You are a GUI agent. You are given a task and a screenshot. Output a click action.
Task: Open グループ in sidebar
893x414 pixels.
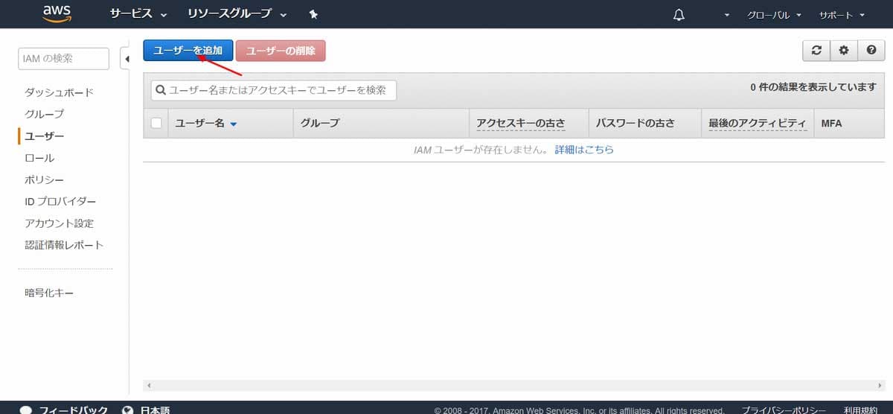coord(45,114)
